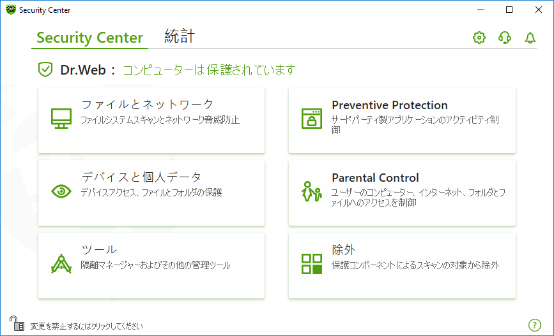Toggle the padlock to prohibit changes
This screenshot has width=554, height=336.
[x=17, y=323]
